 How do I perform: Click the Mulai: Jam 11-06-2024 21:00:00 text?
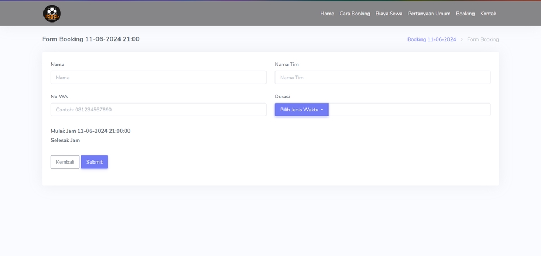tap(90, 131)
